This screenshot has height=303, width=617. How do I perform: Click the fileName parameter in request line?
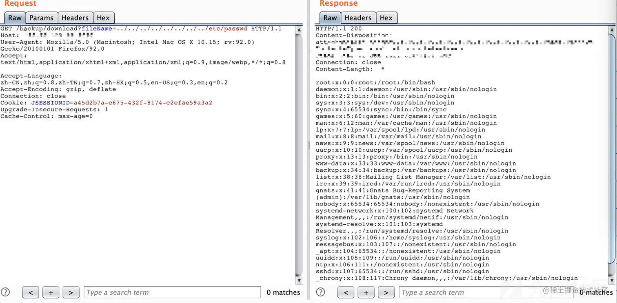(x=97, y=29)
